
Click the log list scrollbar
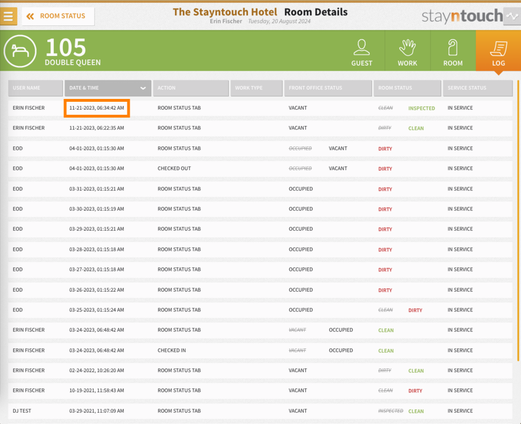click(x=518, y=220)
